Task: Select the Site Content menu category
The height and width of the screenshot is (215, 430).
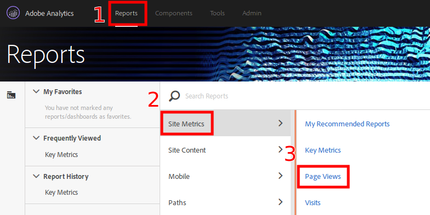Action: pyautogui.click(x=225, y=150)
